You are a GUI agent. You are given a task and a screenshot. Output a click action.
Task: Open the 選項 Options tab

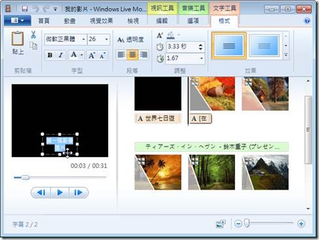(193, 21)
